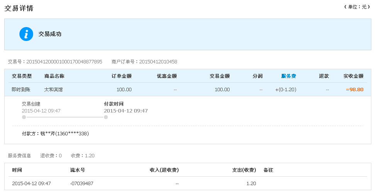Viewport: 376px width, 196px height.
Task: Click merchant order number 20150412010458
Action: [x=158, y=61]
